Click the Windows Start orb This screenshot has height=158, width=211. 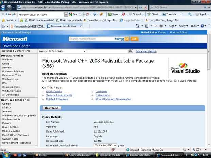point(6,155)
